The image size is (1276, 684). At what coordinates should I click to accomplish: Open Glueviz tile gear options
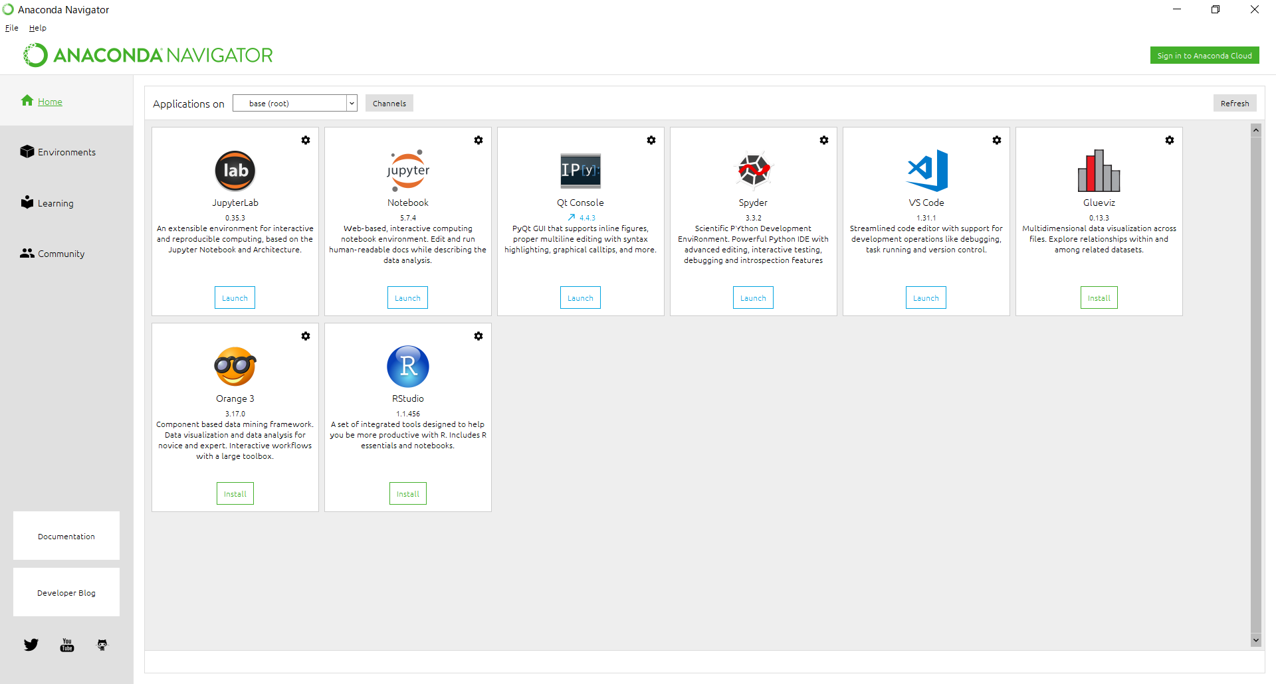1170,140
